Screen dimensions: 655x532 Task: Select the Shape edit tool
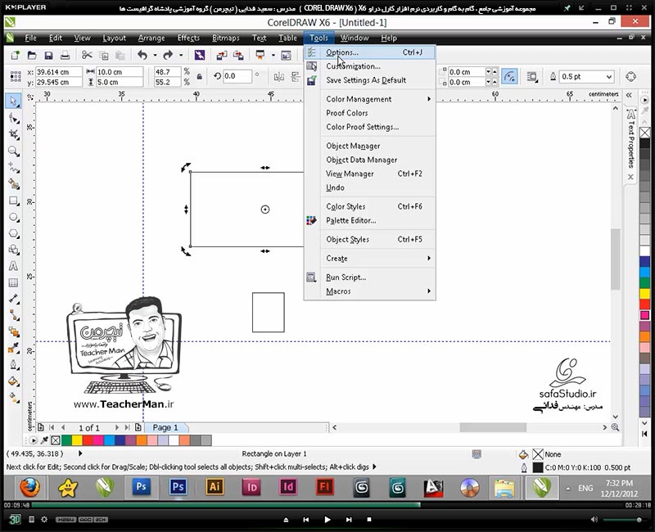click(x=13, y=119)
